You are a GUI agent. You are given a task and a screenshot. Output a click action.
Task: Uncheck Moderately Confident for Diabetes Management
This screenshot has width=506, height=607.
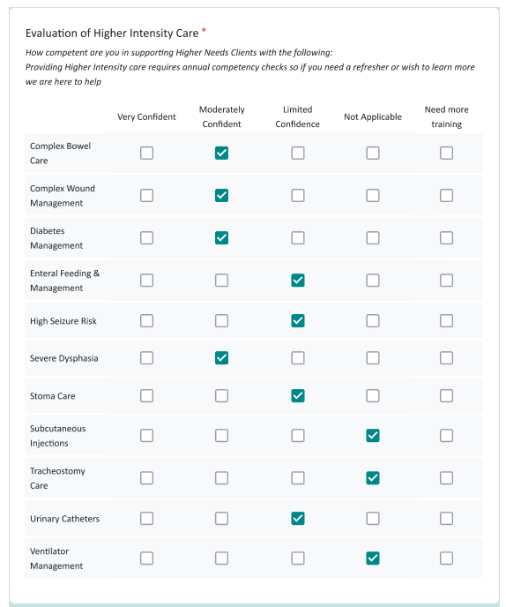pyautogui.click(x=221, y=237)
